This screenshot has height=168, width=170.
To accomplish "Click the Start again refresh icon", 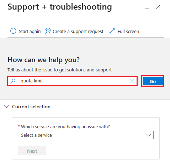I will (x=13, y=31).
